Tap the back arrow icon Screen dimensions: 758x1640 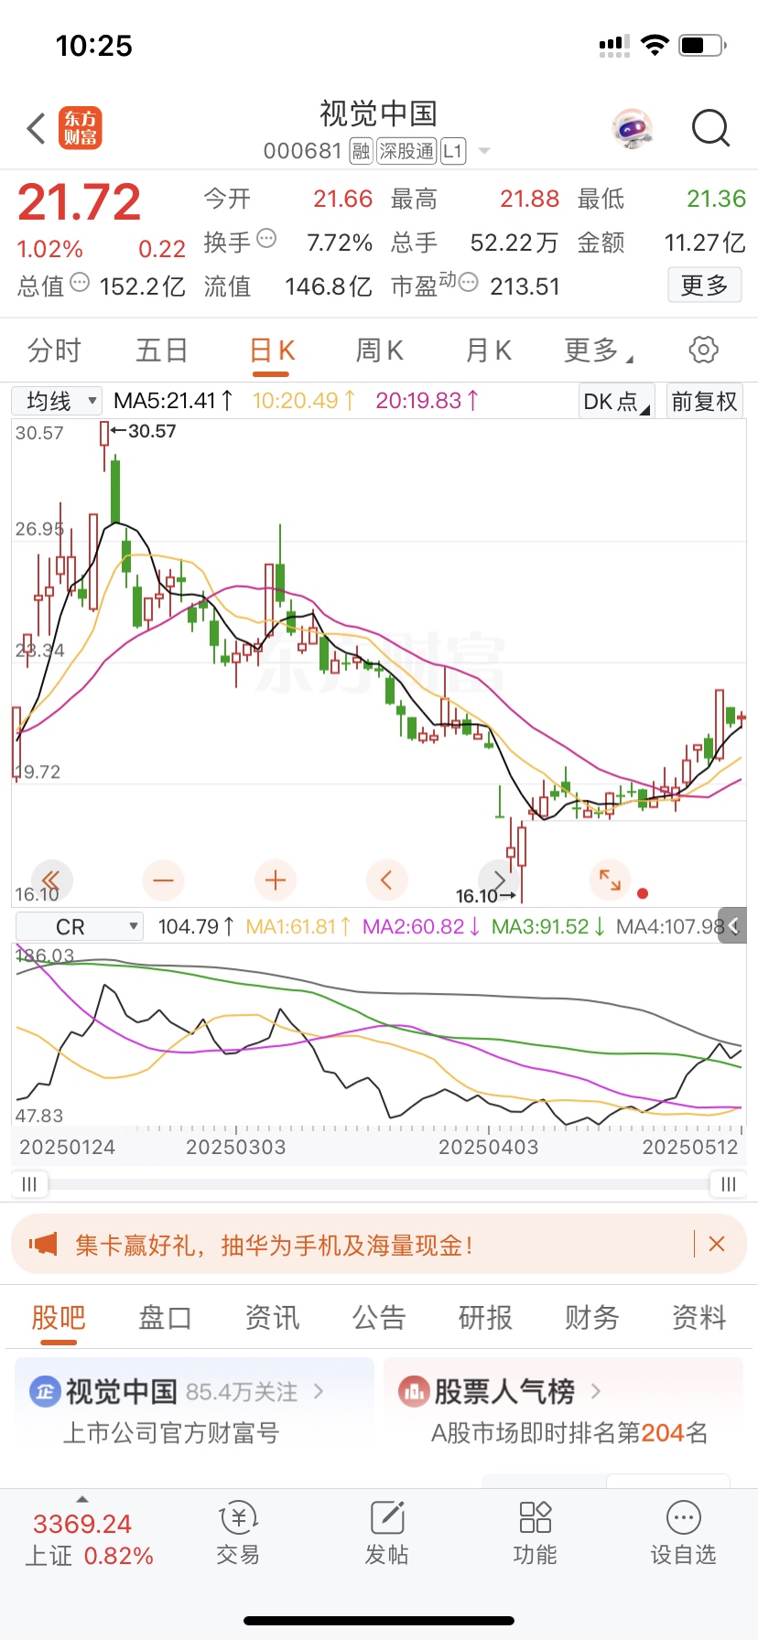[x=37, y=129]
